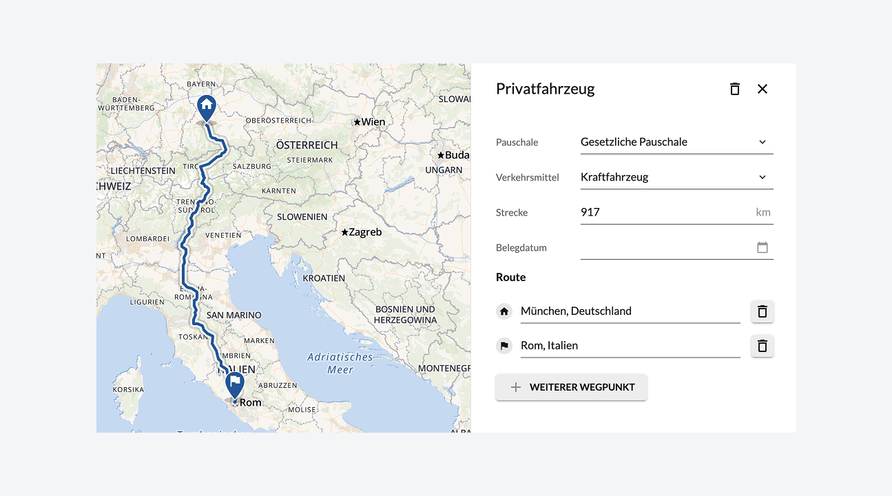Click the plus icon in Weiterer Wegpunkt
This screenshot has height=496, width=892.
(x=515, y=387)
